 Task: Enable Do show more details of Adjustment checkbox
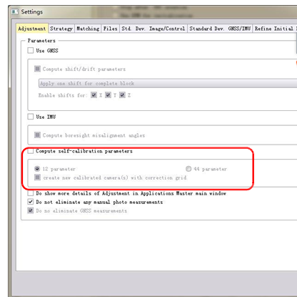(x=31, y=193)
